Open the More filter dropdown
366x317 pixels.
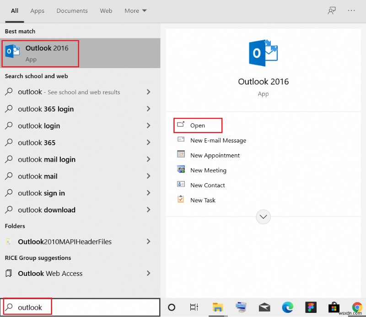tap(135, 11)
